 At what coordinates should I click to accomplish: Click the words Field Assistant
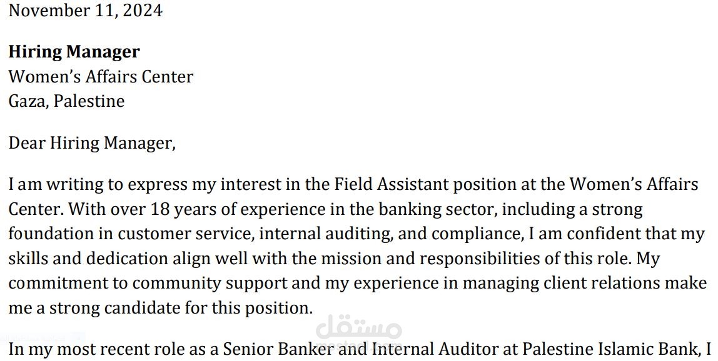(391, 184)
